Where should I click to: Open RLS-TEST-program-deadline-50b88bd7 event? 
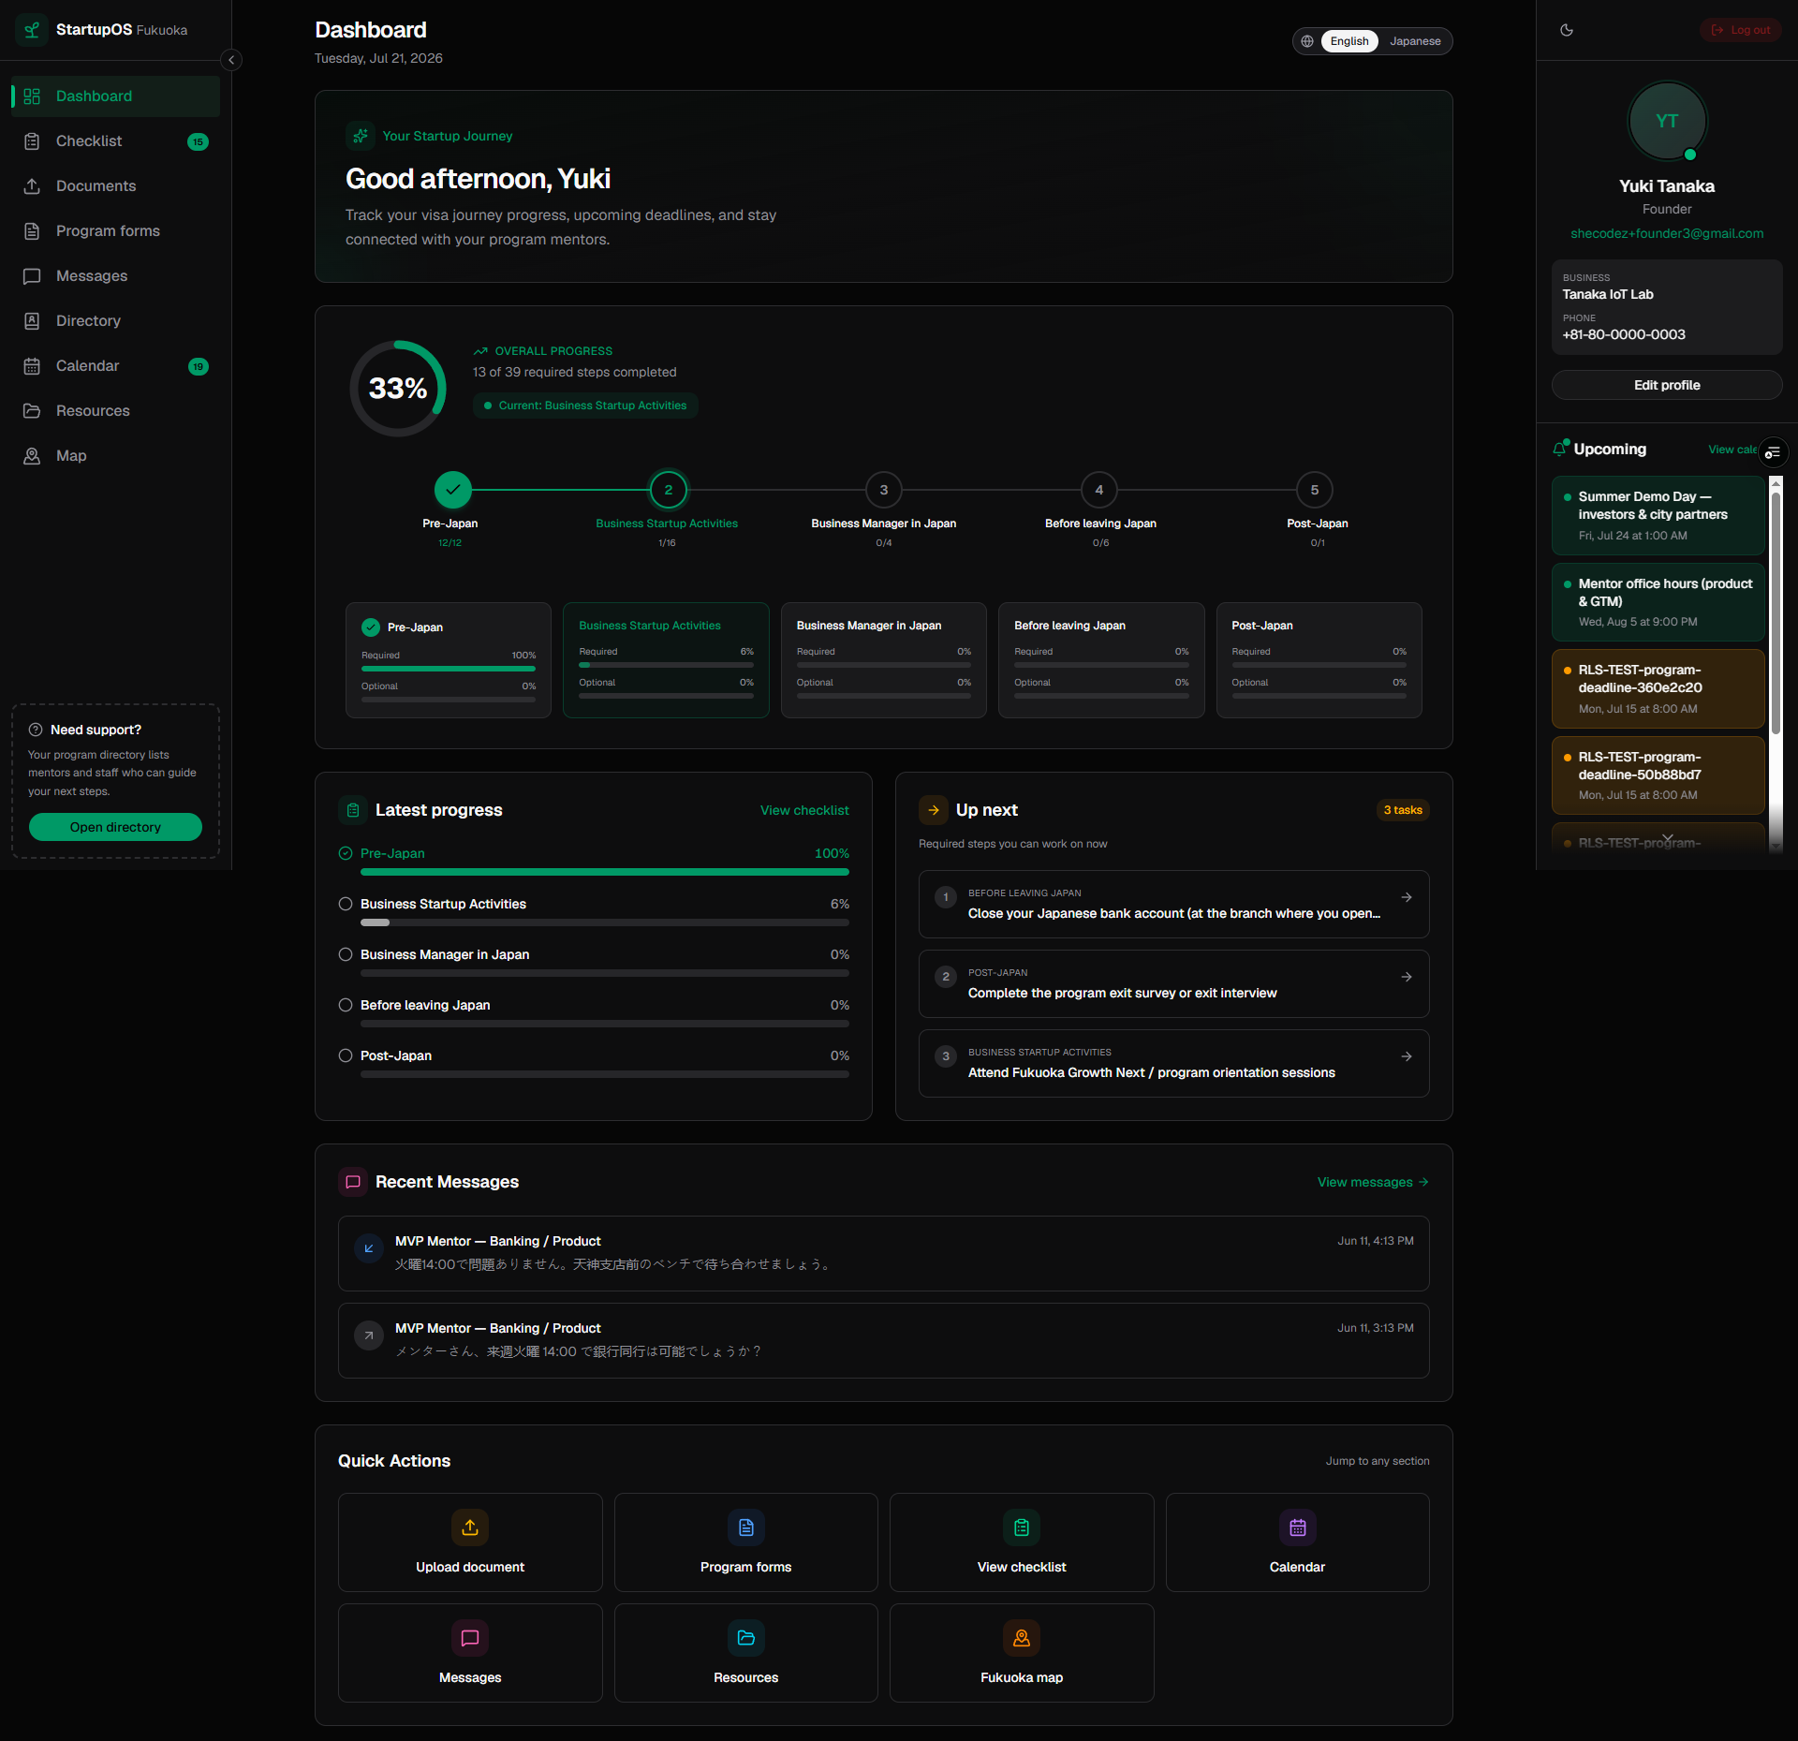click(1658, 775)
